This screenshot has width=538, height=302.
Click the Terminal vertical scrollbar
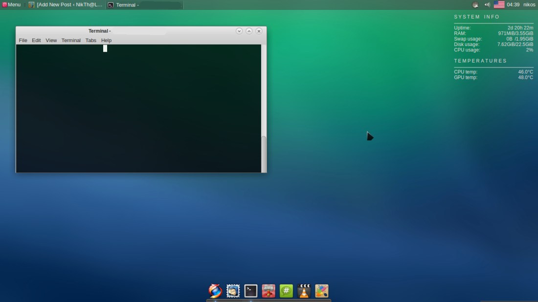tap(264, 153)
